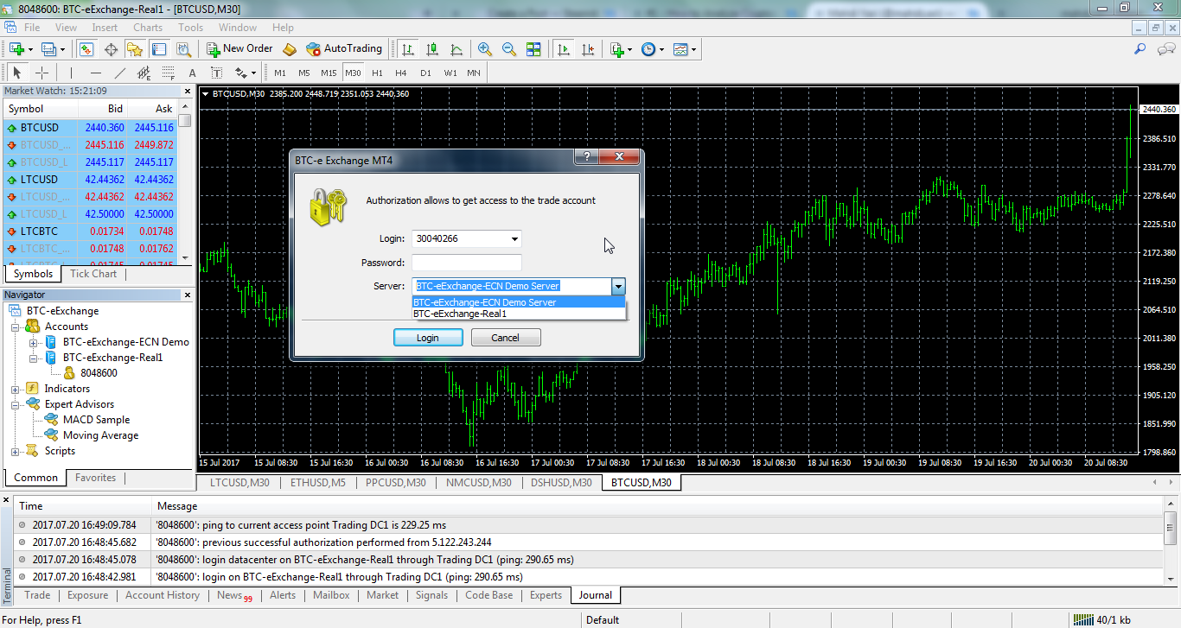Viewport: 1181px width, 628px height.
Task: Select the crosshair tool
Action: [x=41, y=73]
